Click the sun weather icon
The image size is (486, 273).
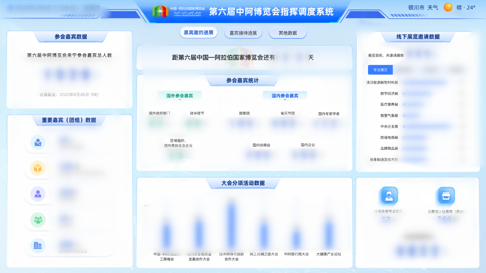pos(448,7)
